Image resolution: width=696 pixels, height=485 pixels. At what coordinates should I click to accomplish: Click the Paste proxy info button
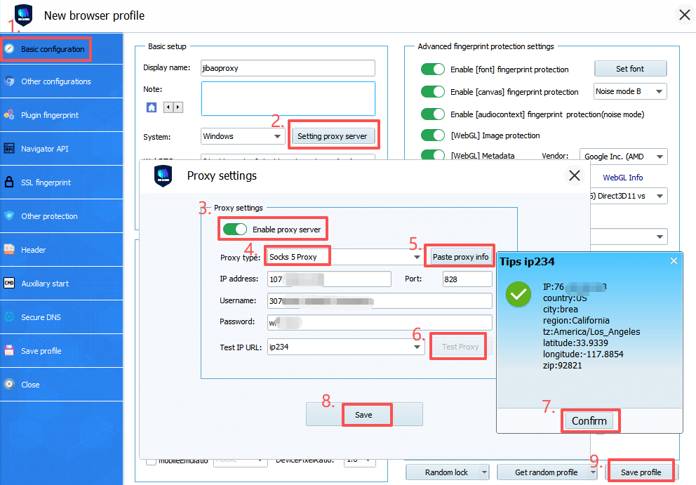click(460, 257)
